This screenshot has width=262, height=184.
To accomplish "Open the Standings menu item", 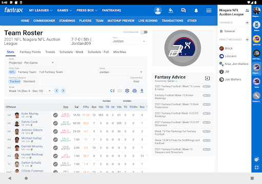I will [67, 20].
